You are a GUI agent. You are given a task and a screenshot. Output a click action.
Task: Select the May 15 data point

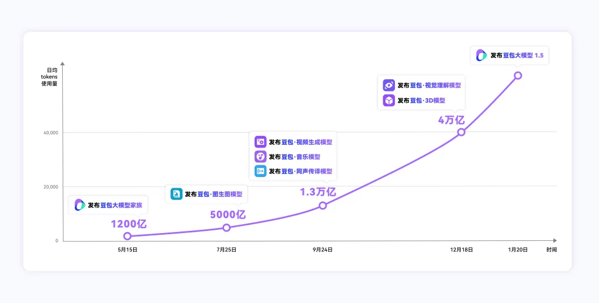point(128,236)
